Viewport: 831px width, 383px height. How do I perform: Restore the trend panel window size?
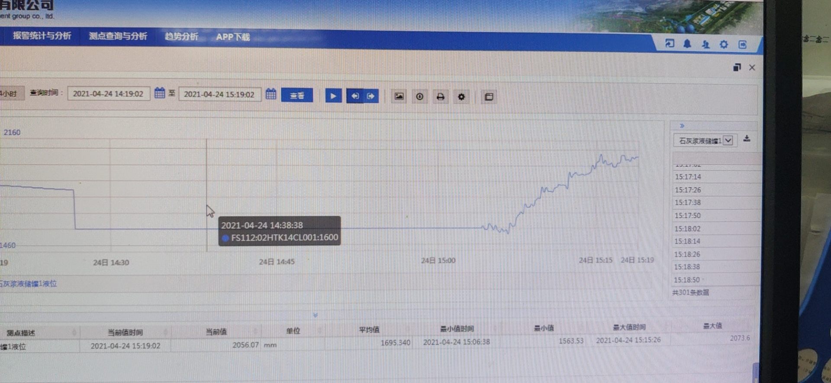point(737,67)
